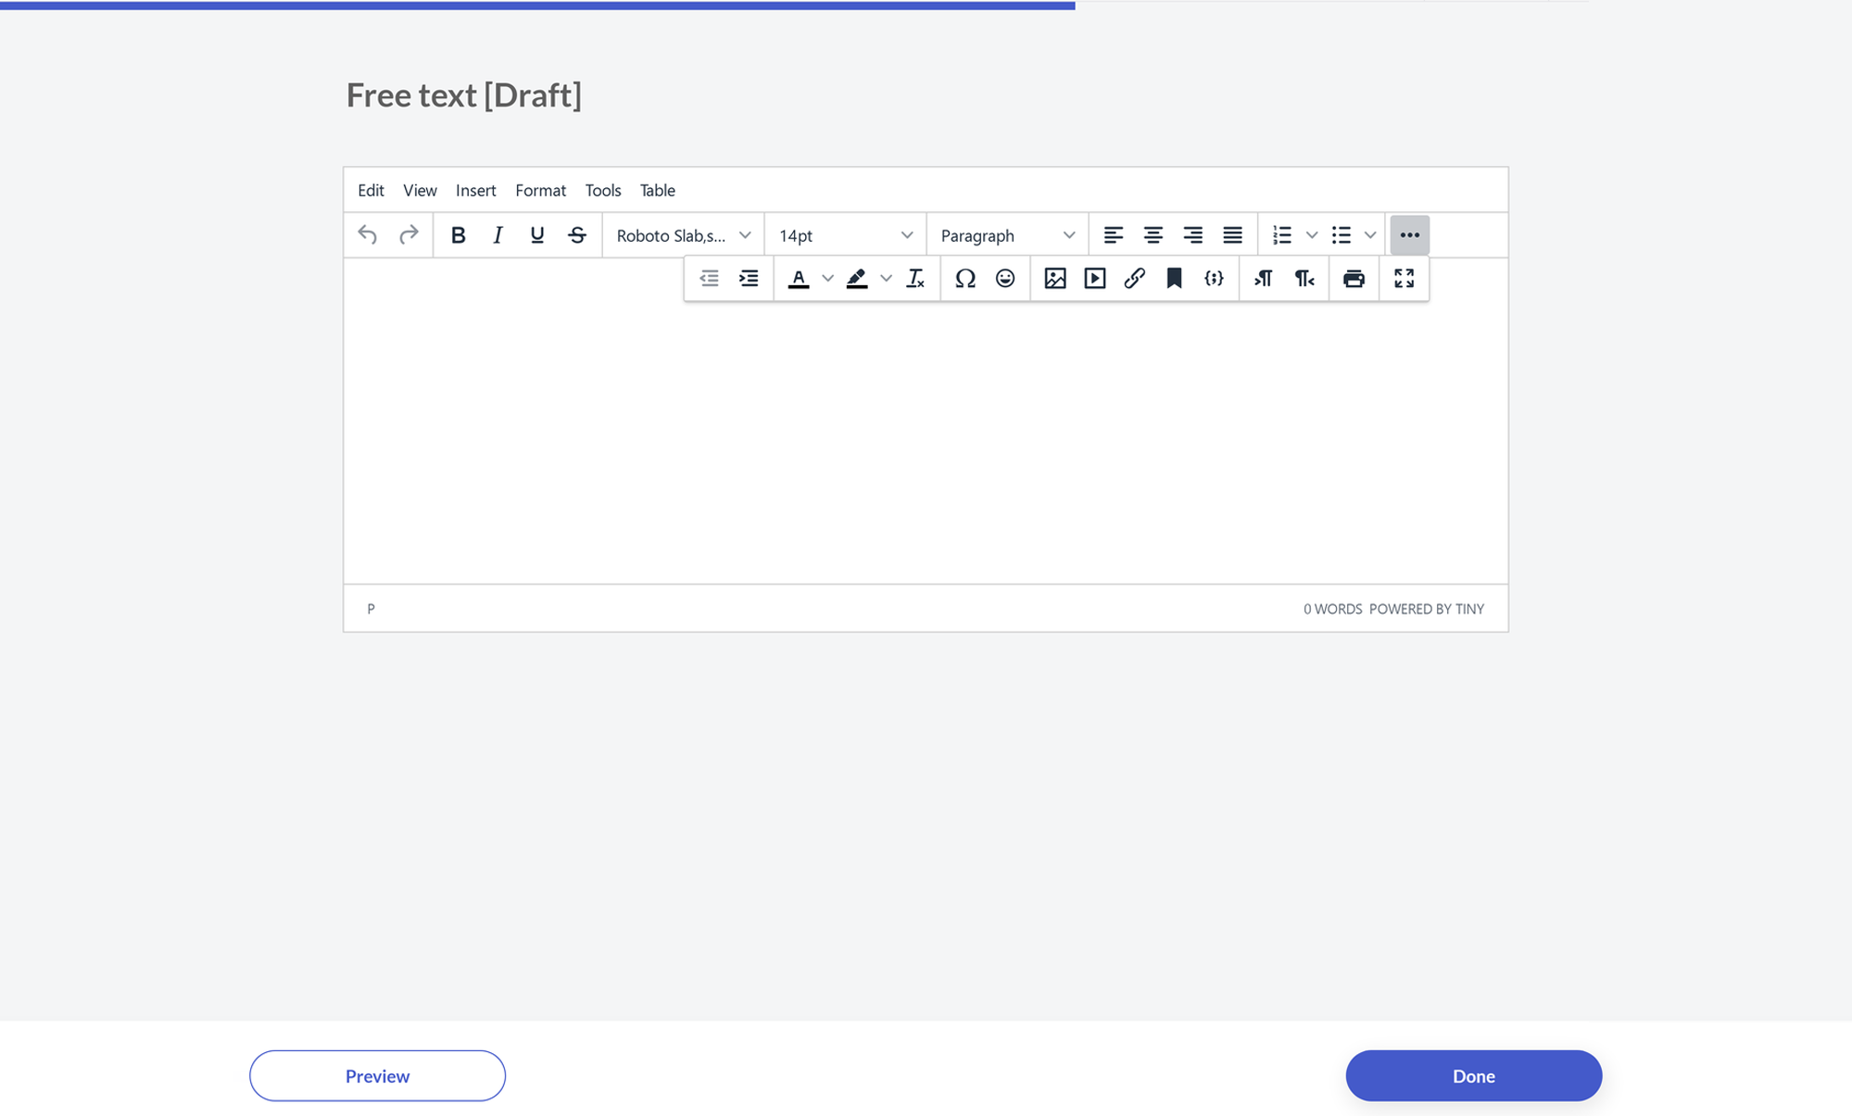Viewport: 1852px width, 1116px height.
Task: Open the code sample braces icon
Action: pyautogui.click(x=1214, y=279)
